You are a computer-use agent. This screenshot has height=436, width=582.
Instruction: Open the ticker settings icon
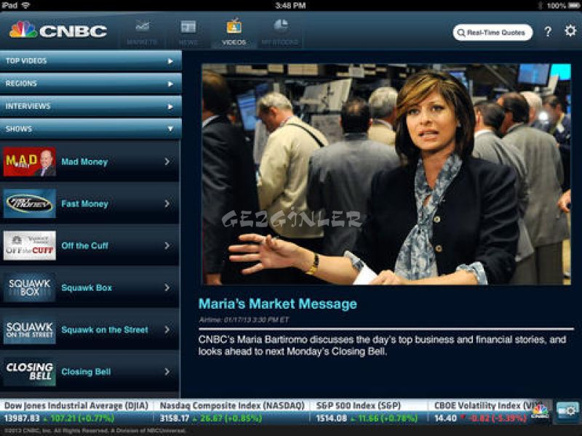tap(567, 411)
